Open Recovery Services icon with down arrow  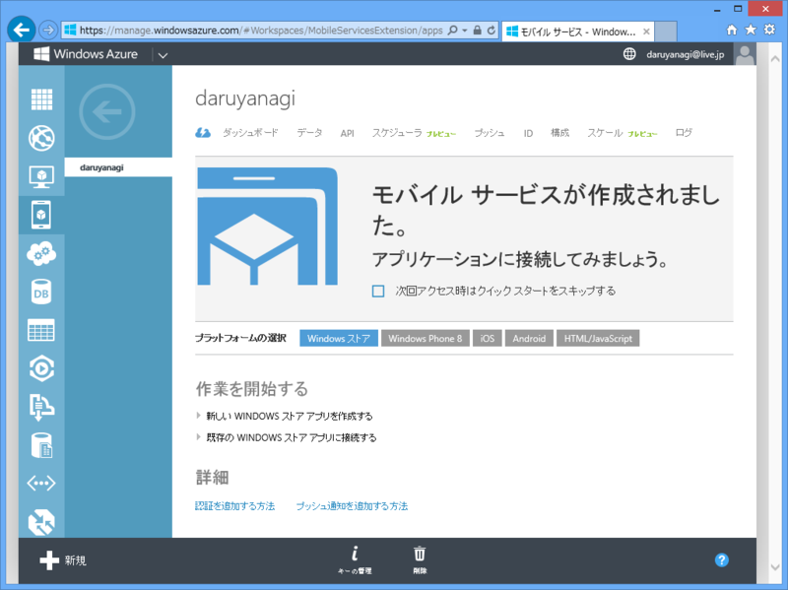[41, 407]
